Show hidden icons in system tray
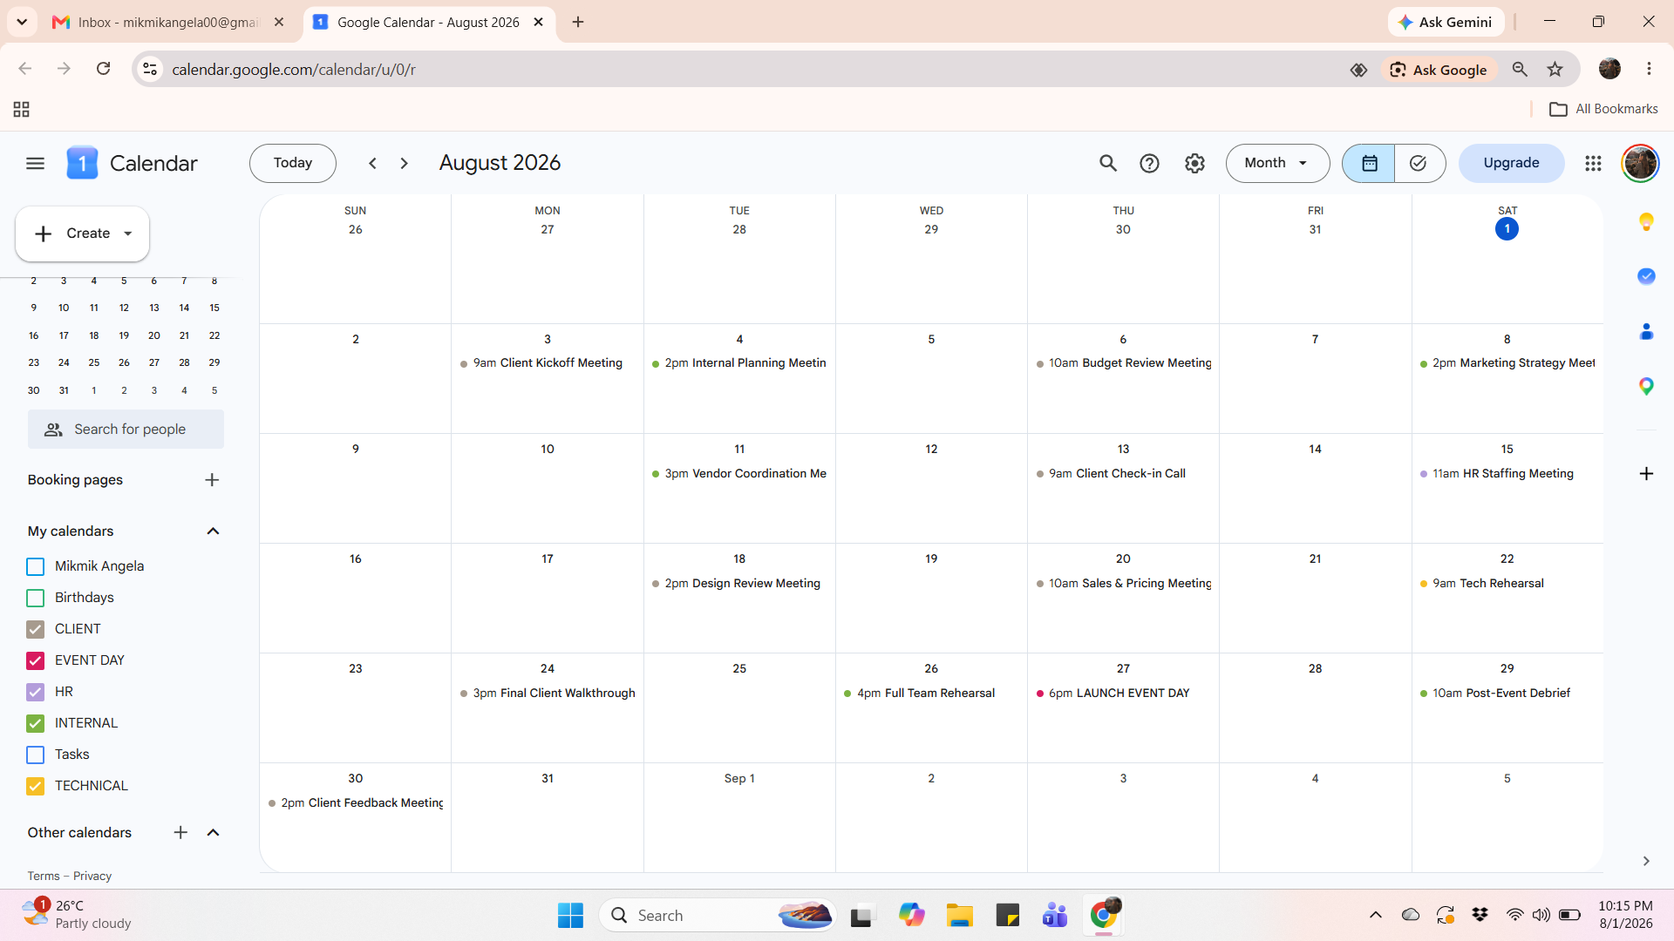The image size is (1674, 941). pyautogui.click(x=1376, y=915)
